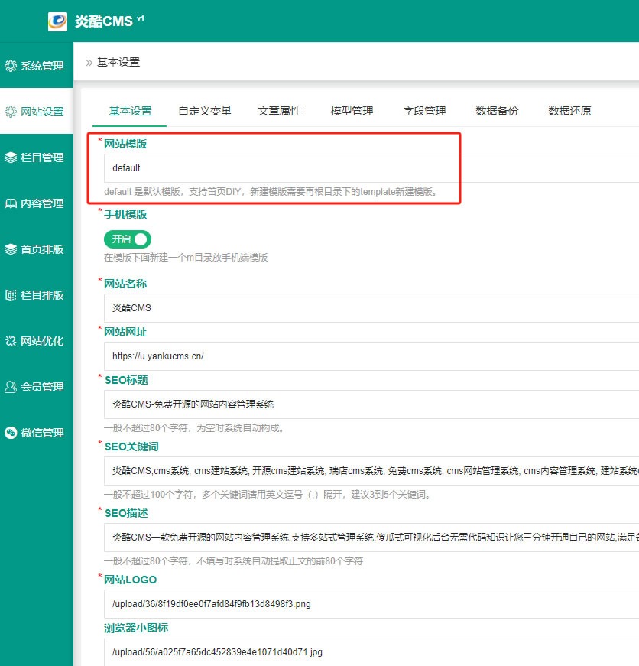Open 首页排版 in the sidebar
Screen dimensions: 639x666
37,249
